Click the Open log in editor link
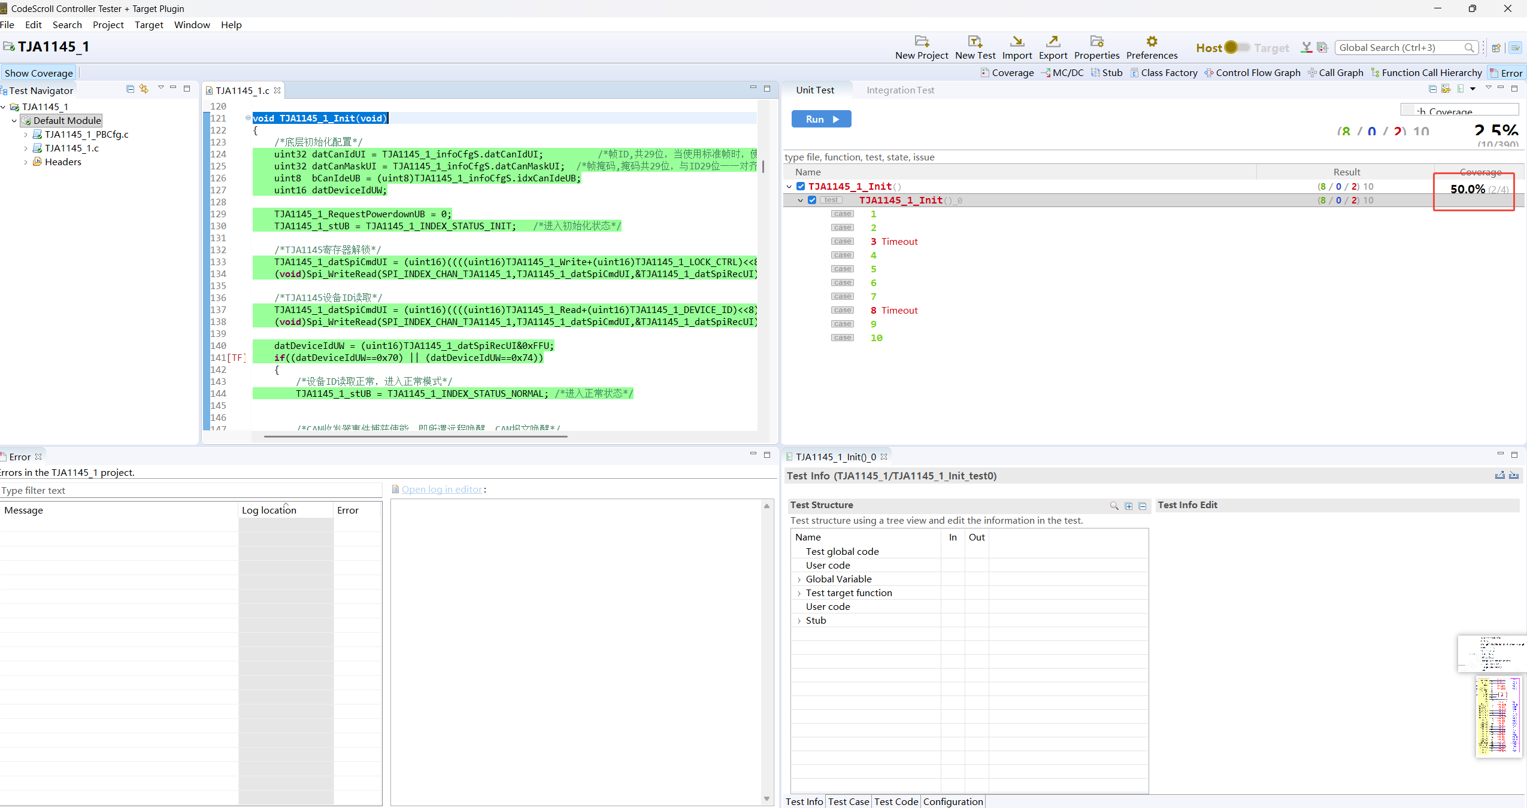This screenshot has width=1527, height=808. 441,490
